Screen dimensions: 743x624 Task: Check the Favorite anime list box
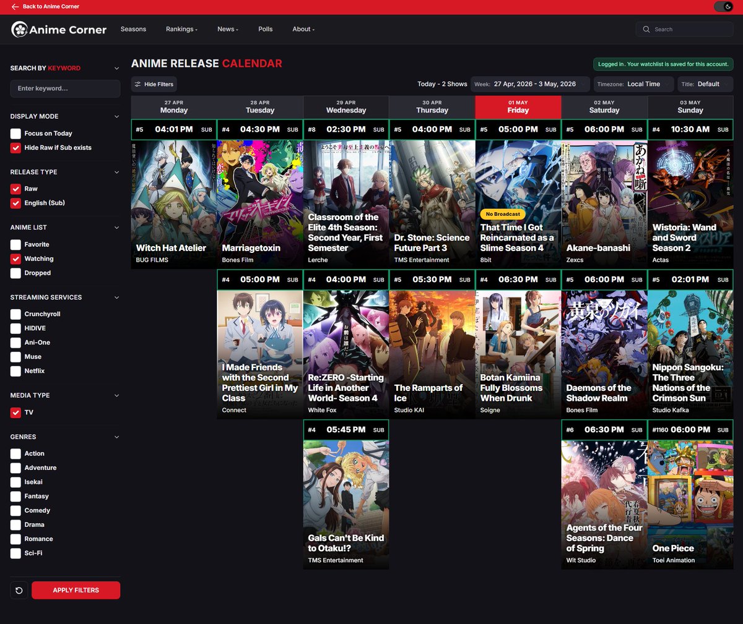(15, 245)
